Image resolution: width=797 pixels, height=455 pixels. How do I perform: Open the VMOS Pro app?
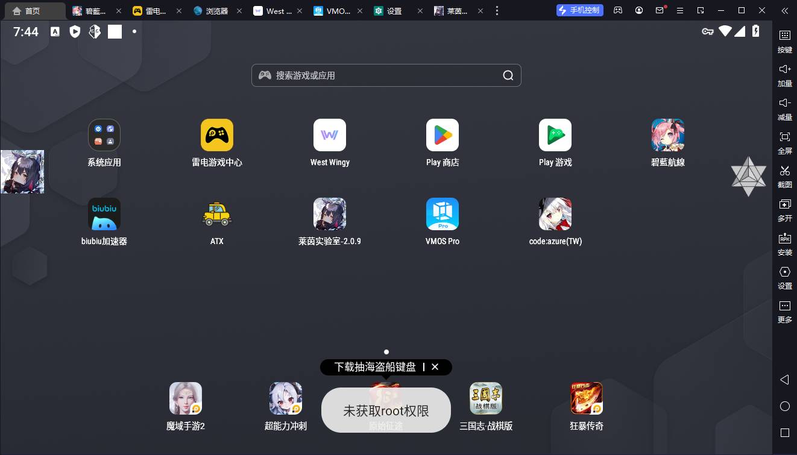coord(442,214)
